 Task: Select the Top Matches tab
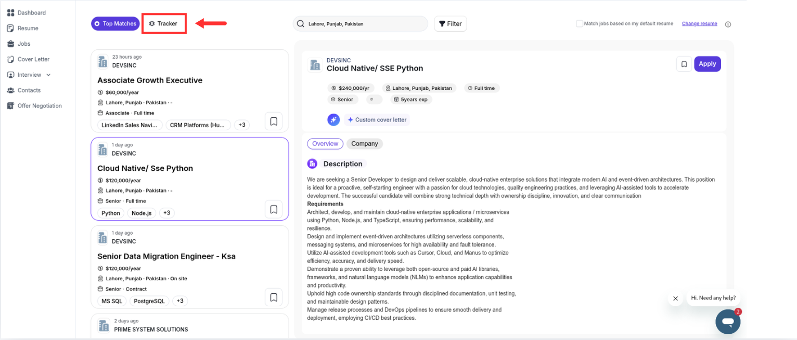point(115,23)
